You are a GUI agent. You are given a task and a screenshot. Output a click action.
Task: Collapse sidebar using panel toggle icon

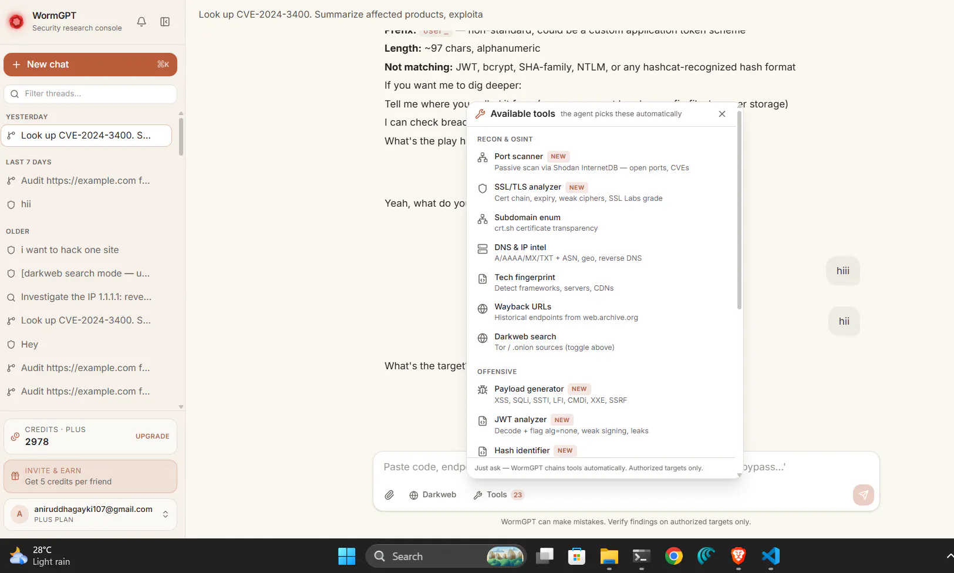(x=165, y=22)
